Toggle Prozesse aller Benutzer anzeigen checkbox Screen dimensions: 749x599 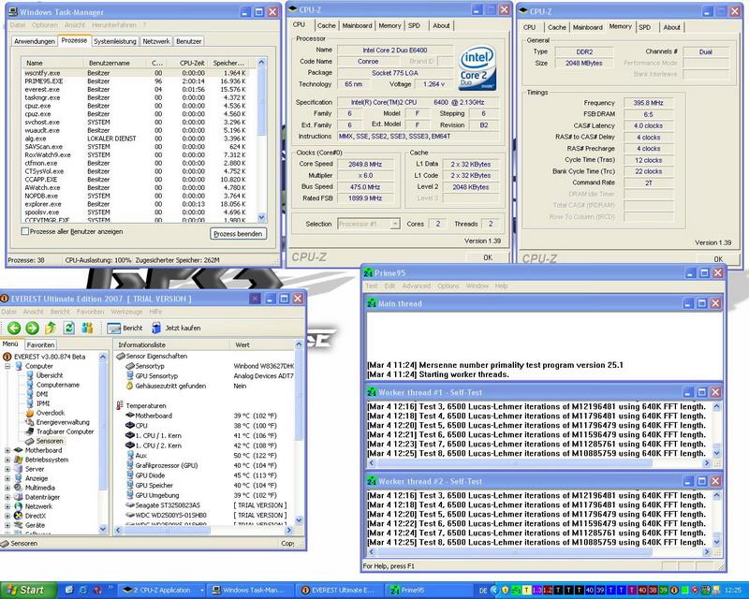click(25, 231)
